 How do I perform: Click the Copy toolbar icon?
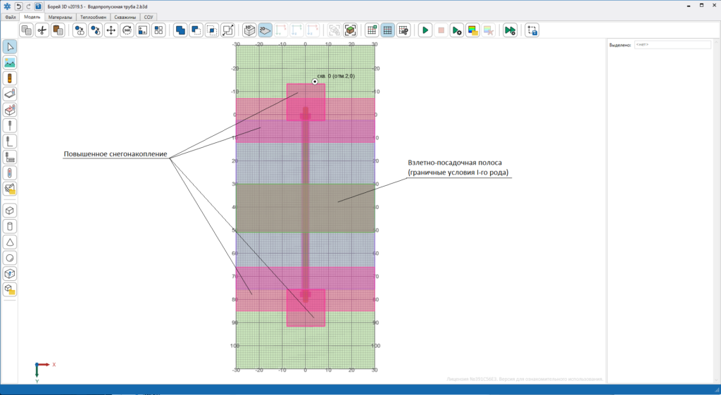tap(27, 30)
